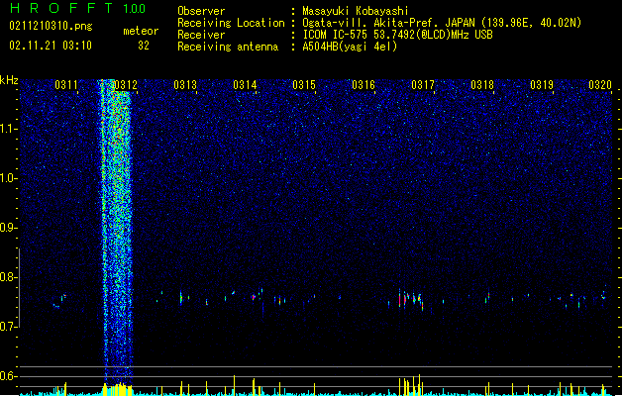Click the 0320 time marker
Screen dimensions: 623x396
pos(600,85)
